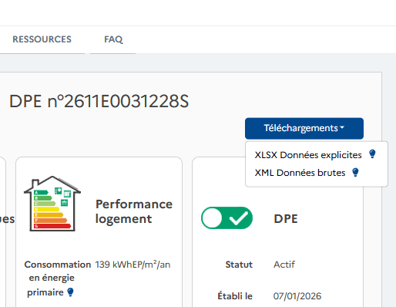Click the Établi le label
The width and height of the screenshot is (396, 307).
pyautogui.click(x=235, y=296)
